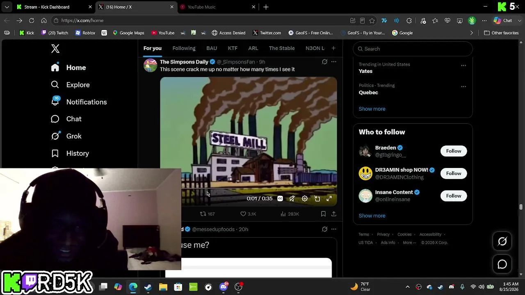Enter fullscreen on the Steel Mill video
The width and height of the screenshot is (525, 295).
(329, 198)
